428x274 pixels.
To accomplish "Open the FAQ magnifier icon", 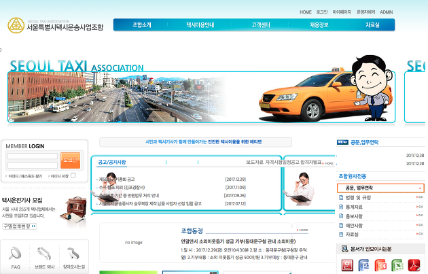I will [x=15, y=253].
